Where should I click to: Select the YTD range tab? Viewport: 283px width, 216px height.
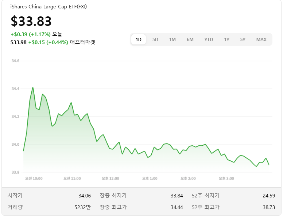[x=209, y=39]
